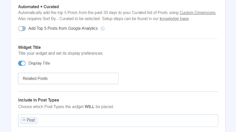Click 'Also requires Sort By - Curated' text
The height and width of the screenshot is (132, 236).
59,19
